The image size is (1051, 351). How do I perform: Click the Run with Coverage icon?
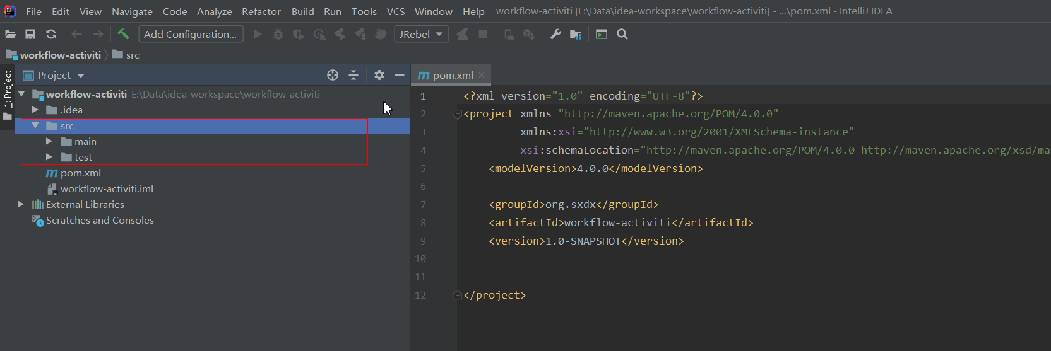click(x=299, y=34)
